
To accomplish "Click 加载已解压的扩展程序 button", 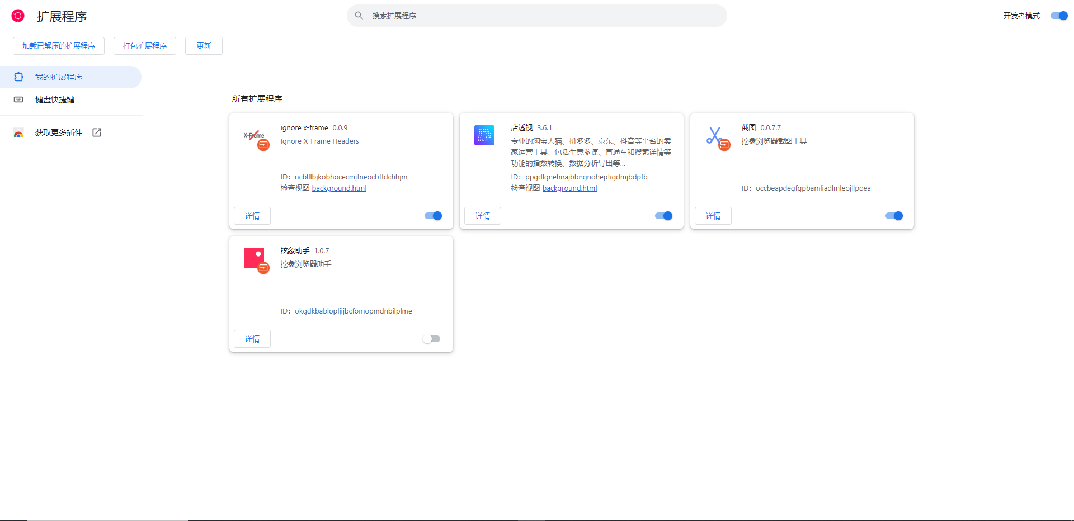I will 59,46.
